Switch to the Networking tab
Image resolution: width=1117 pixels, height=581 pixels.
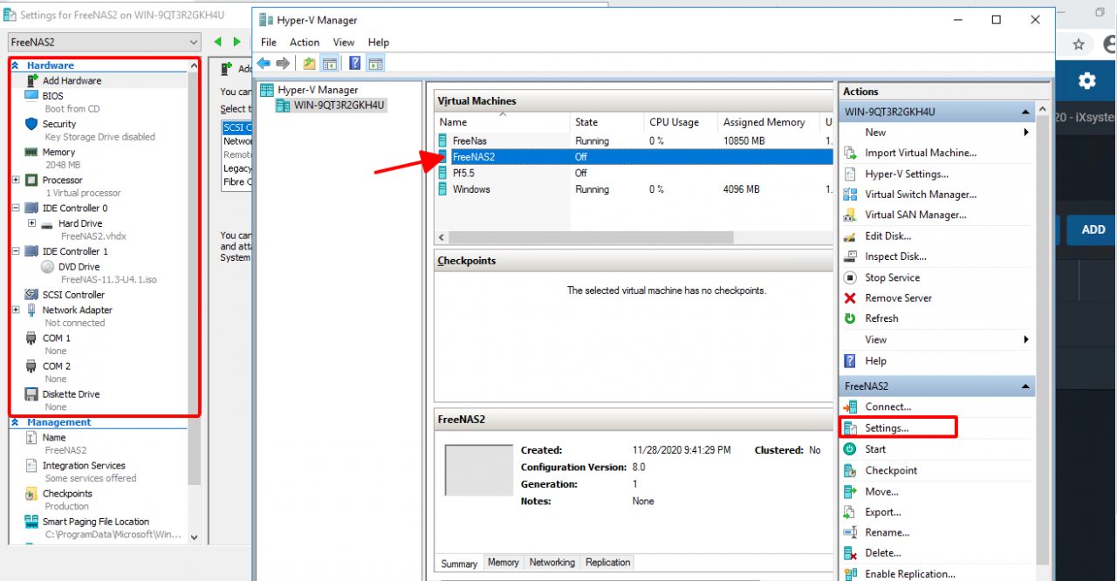coord(552,563)
